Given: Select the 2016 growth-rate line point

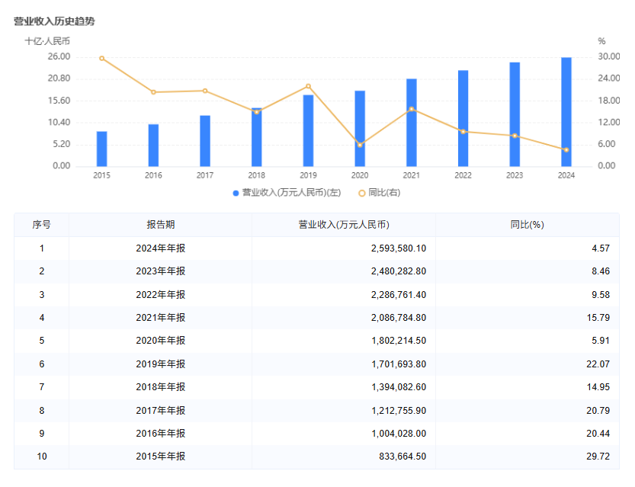Looking at the screenshot, I should point(153,92).
